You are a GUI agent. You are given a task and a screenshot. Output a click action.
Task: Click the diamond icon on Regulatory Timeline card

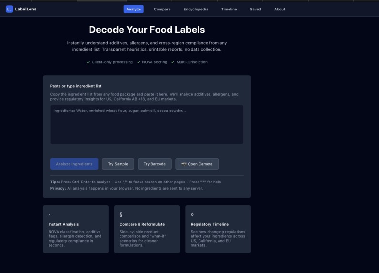click(192, 214)
